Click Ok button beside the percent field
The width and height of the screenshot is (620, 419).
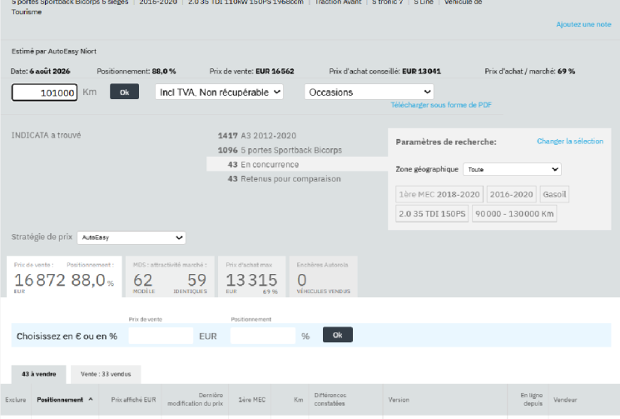click(x=338, y=335)
